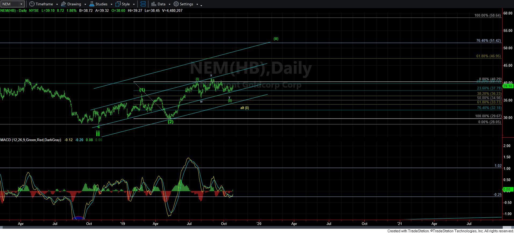Click the 61.80% (46.95) Fibonacci label
The width and height of the screenshot is (514, 233).
click(x=488, y=56)
